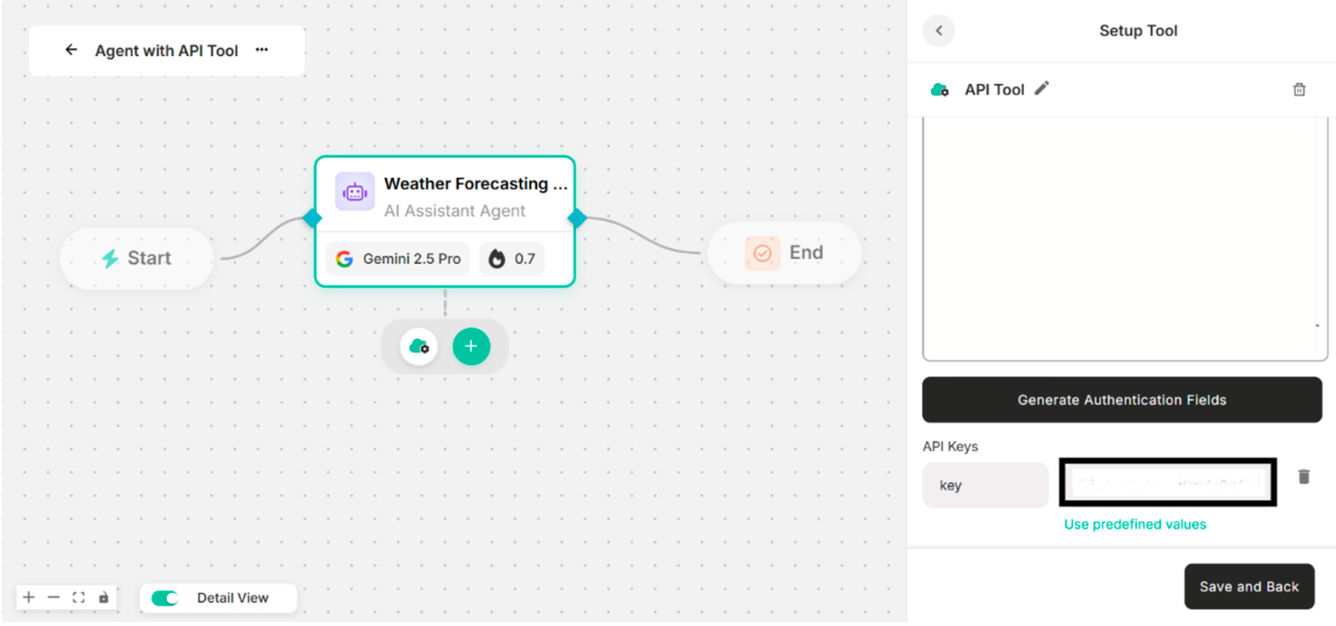1336x626 pixels.
Task: Click the fullscreen canvas control
Action: point(79,598)
